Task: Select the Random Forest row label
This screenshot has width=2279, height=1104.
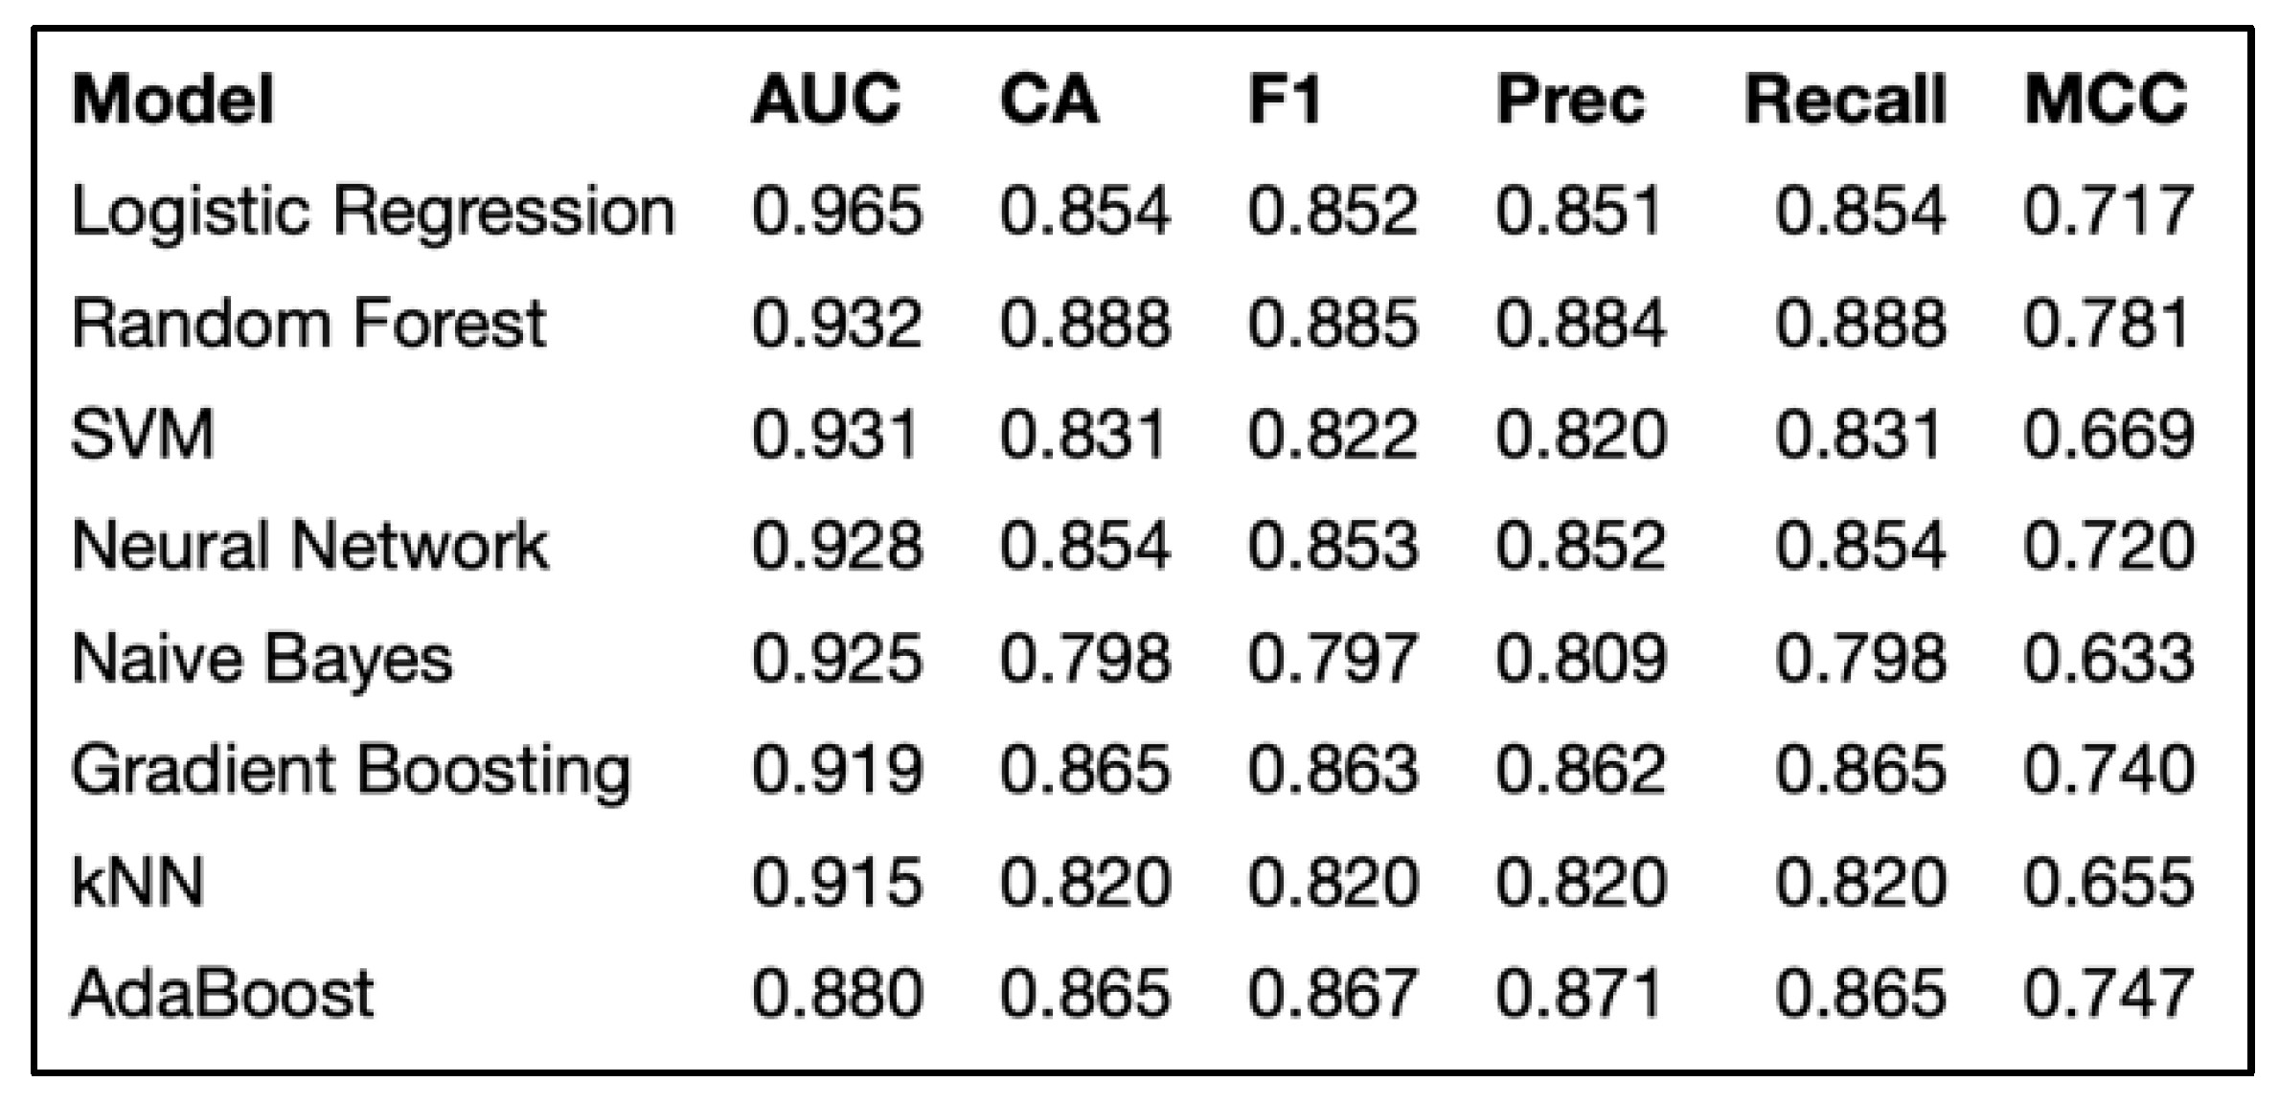Action: 308,323
